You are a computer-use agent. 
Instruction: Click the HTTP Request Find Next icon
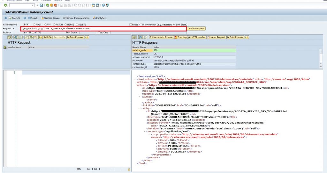20,37
